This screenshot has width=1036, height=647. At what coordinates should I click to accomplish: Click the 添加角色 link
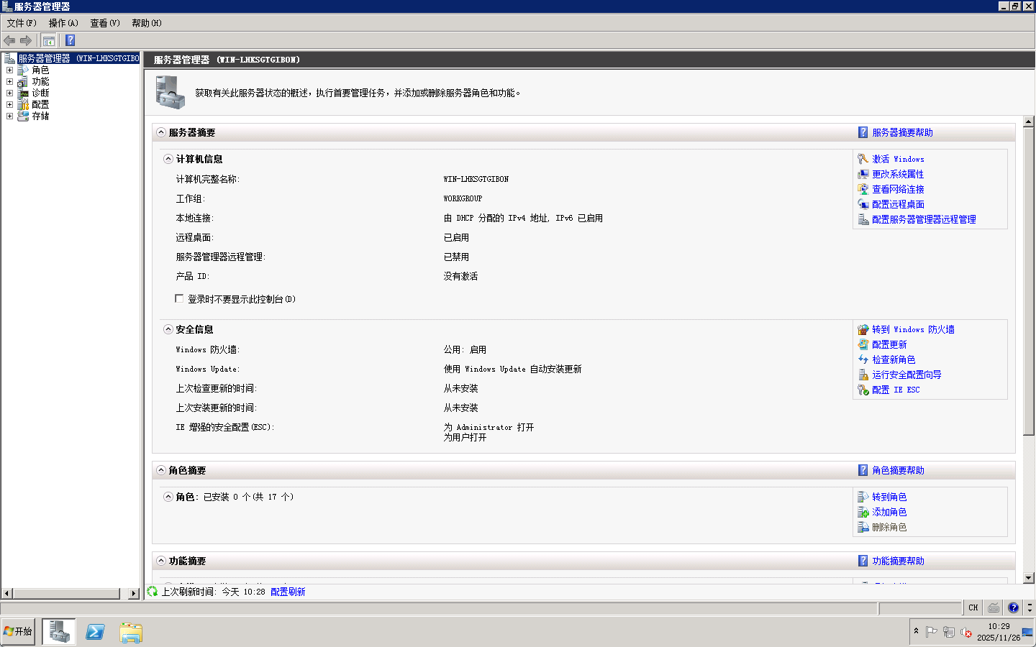[x=889, y=512]
